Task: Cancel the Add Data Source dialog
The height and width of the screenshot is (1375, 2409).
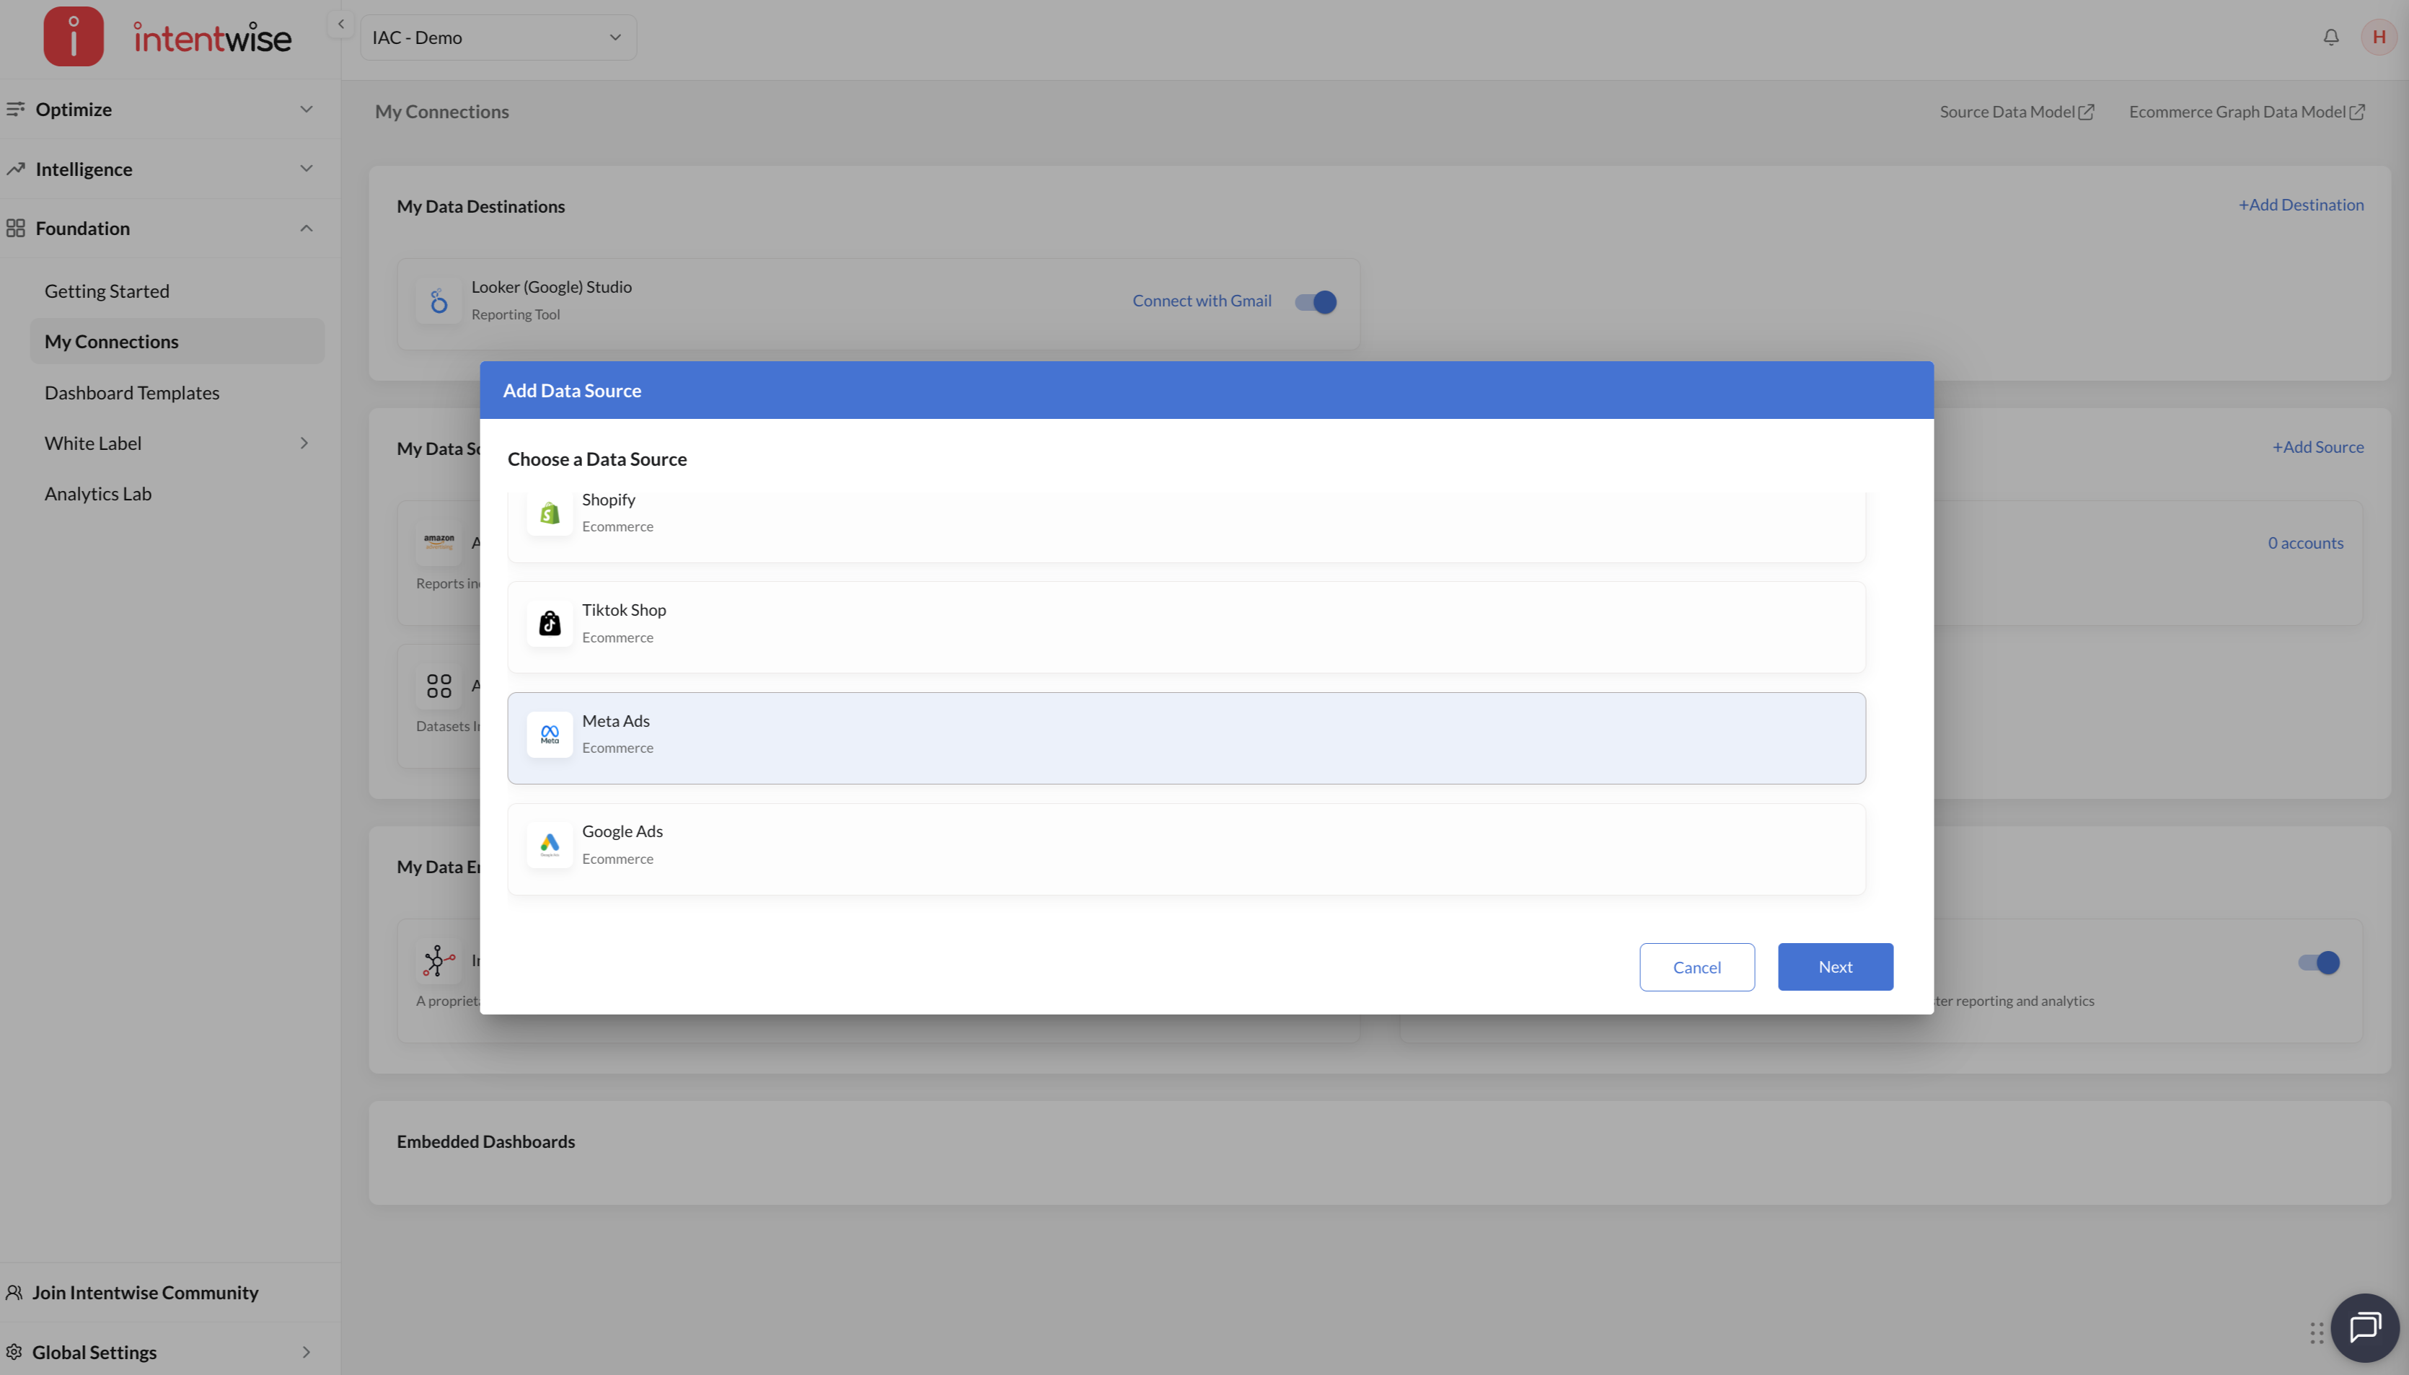Action: [1696, 966]
